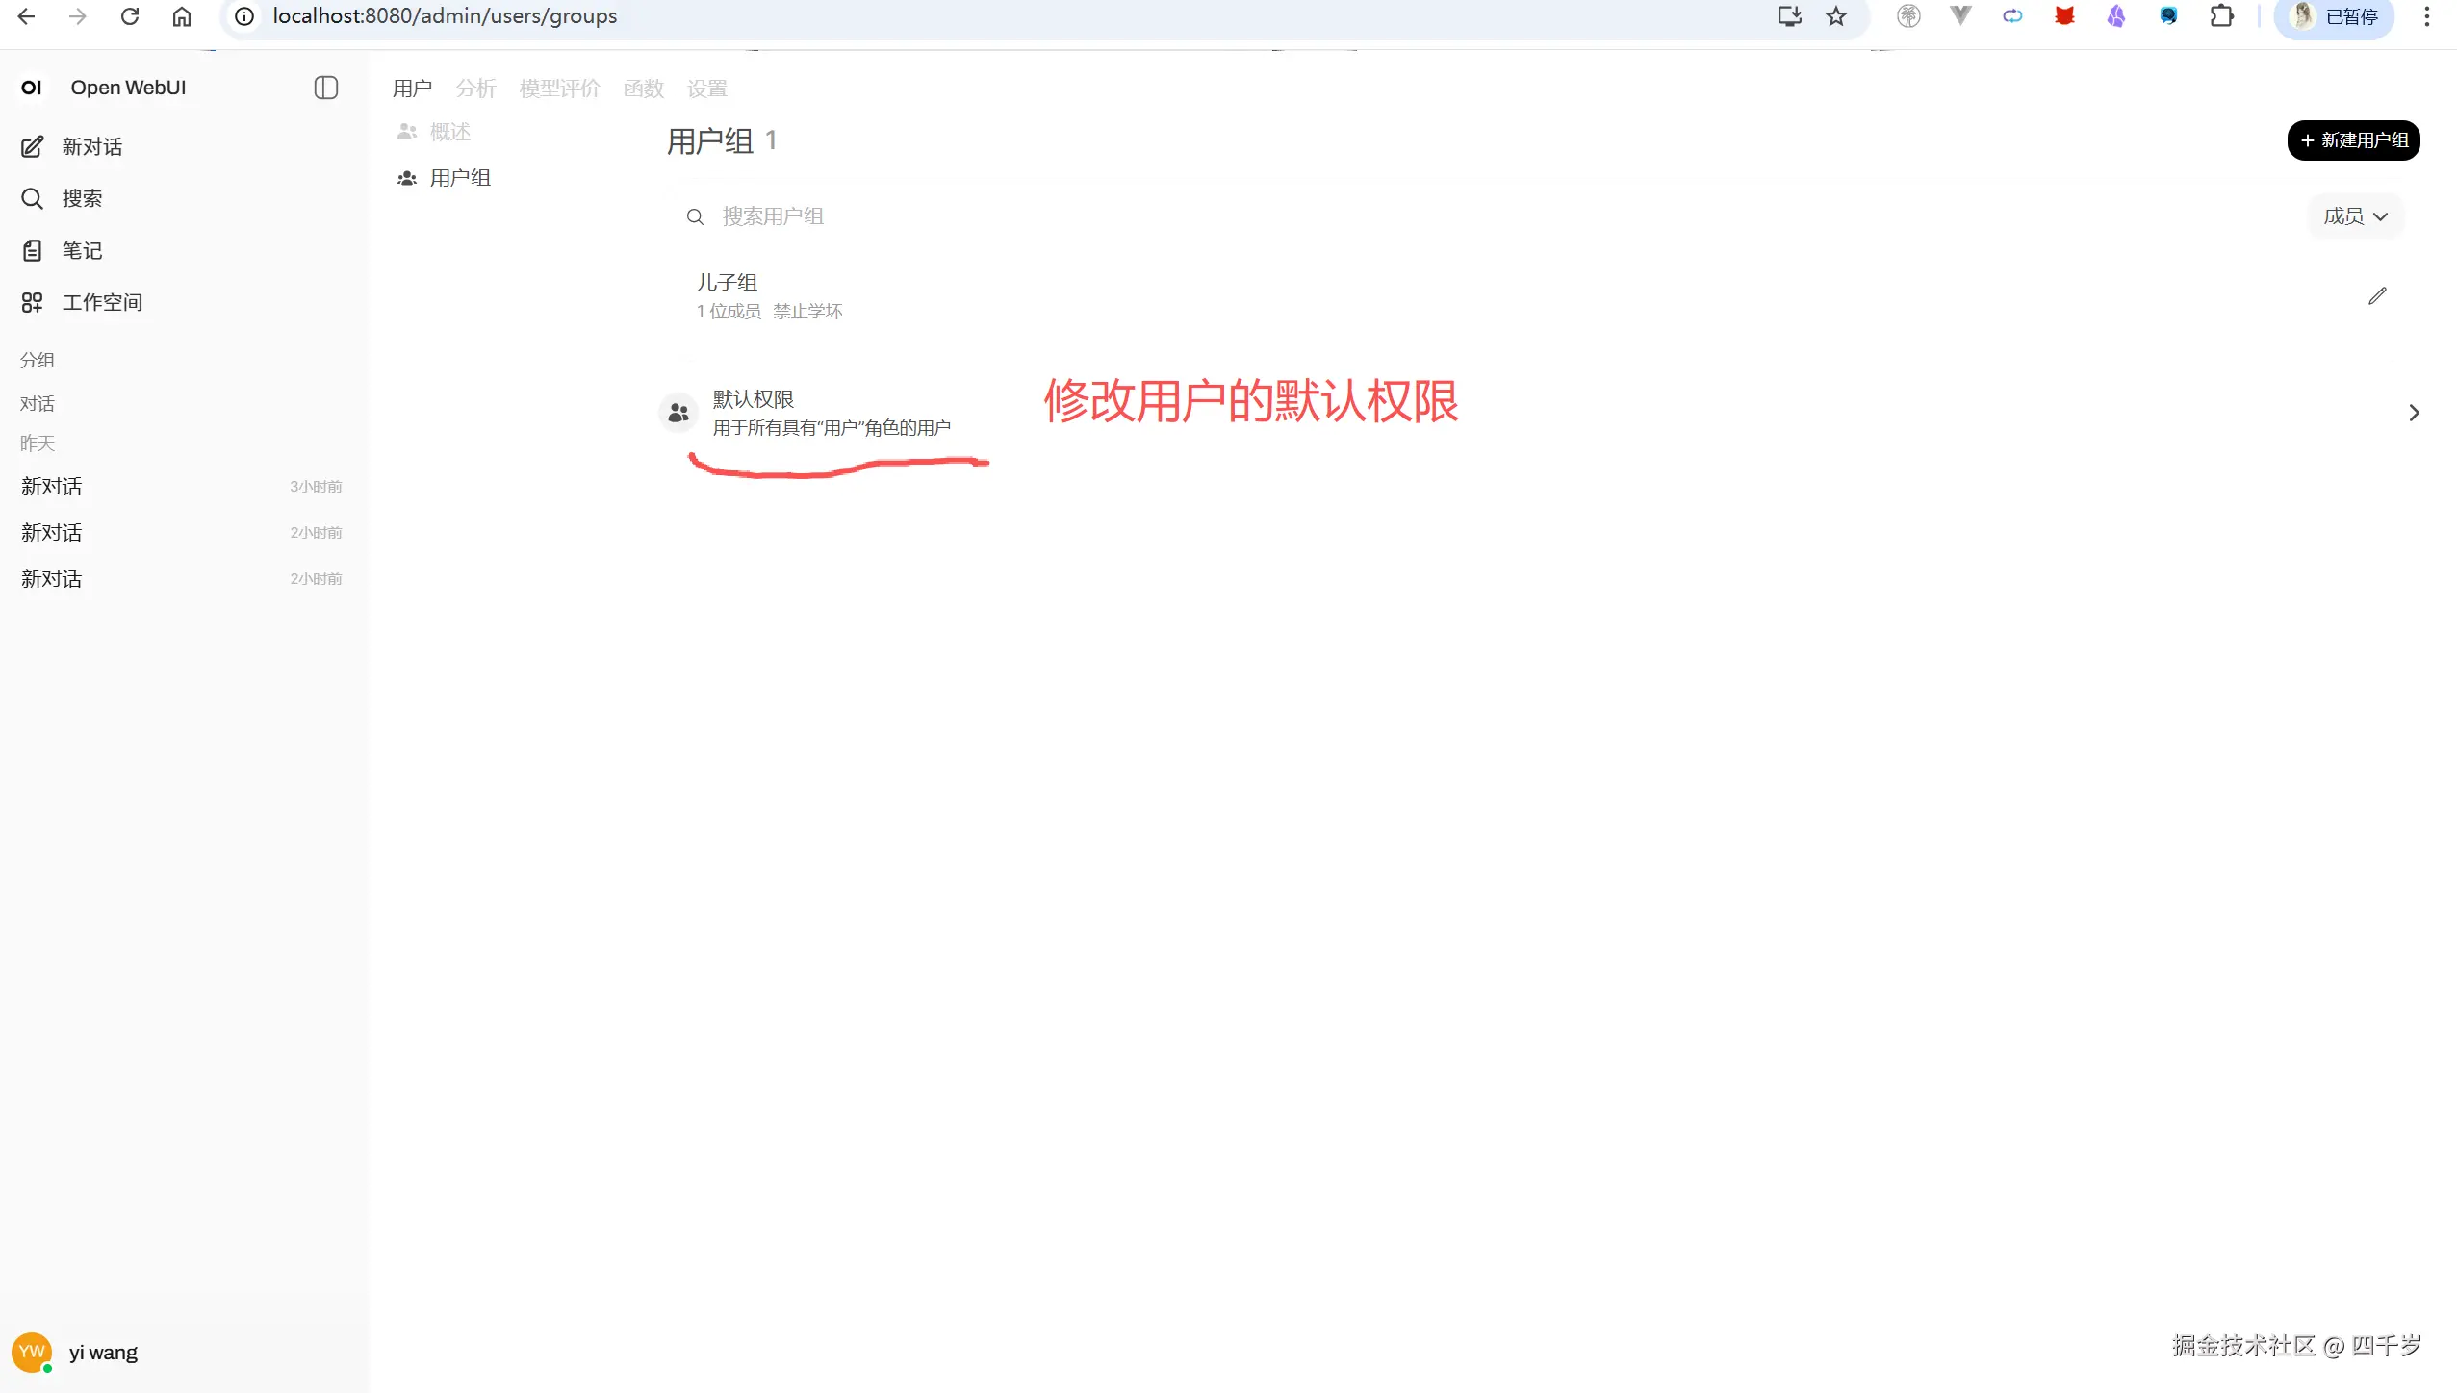This screenshot has height=1393, width=2457.
Task: Bookmark the page with the star icon
Action: click(1835, 15)
